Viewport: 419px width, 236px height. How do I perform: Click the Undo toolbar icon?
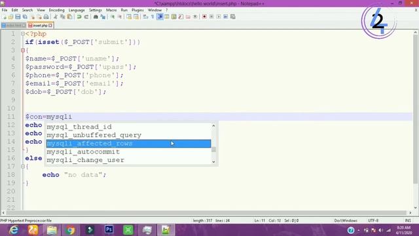(79, 17)
